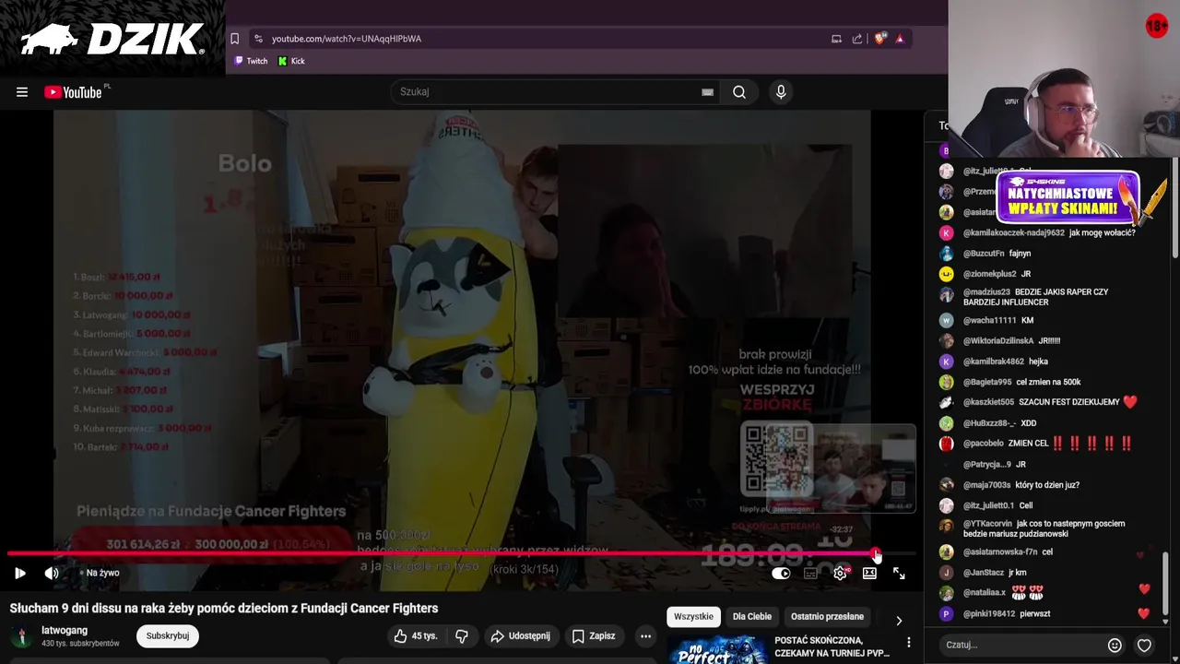Click @ziomekplus2 avatar in chat
The height and width of the screenshot is (664, 1180).
point(946,274)
